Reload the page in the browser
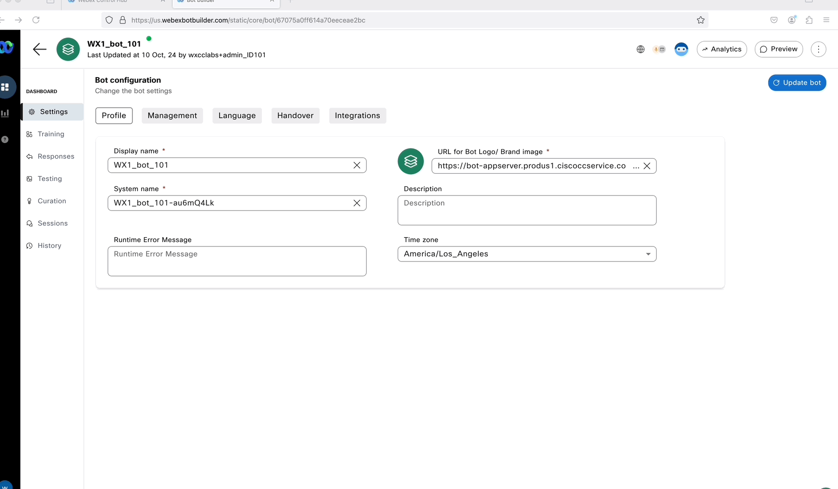The width and height of the screenshot is (838, 489). (x=36, y=20)
